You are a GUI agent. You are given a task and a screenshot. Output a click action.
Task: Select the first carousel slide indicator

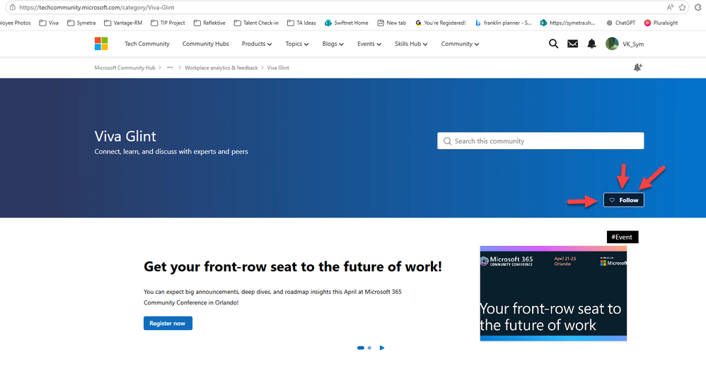click(x=361, y=348)
